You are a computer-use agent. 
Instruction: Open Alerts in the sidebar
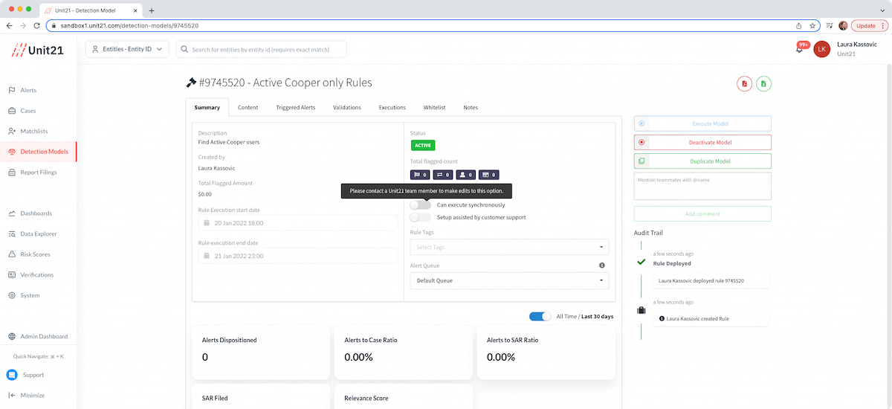[x=28, y=90]
